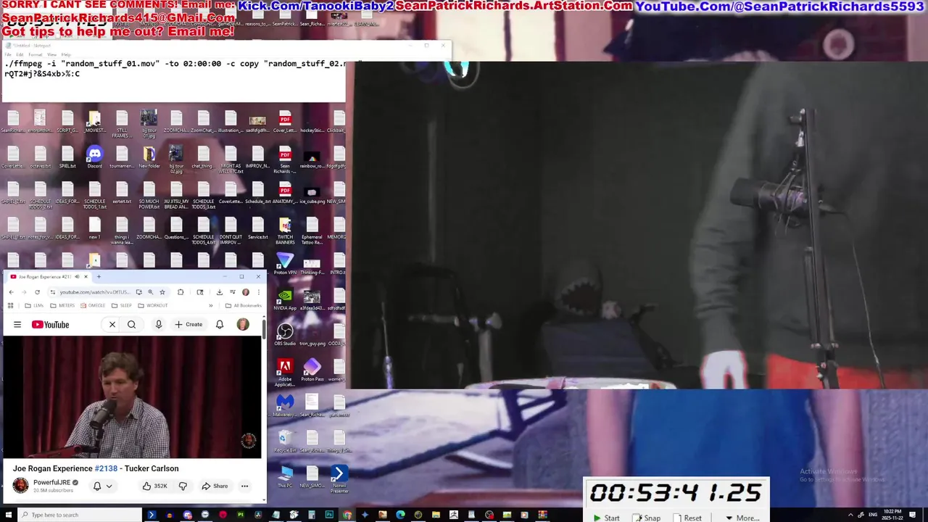The image size is (928, 522).
Task: Click the #2138 hashtag link in title
Action: (x=106, y=468)
